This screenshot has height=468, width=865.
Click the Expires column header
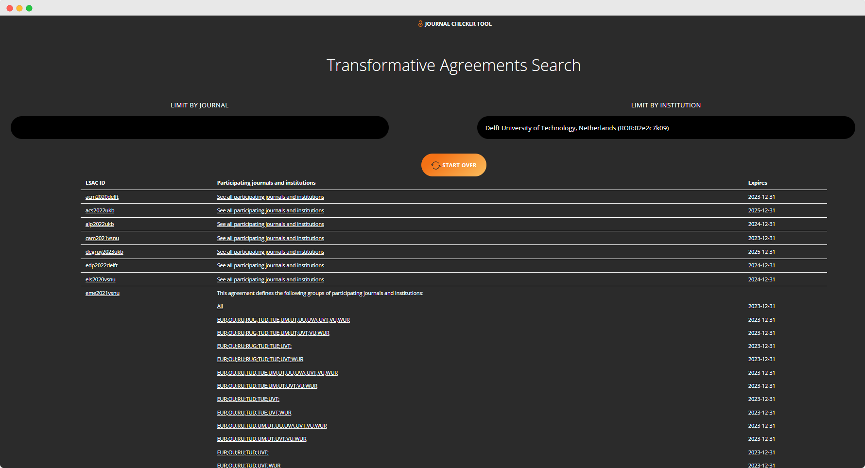click(x=758, y=183)
